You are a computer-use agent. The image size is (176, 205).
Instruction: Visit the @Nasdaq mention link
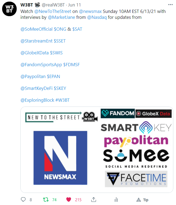pos(97,17)
